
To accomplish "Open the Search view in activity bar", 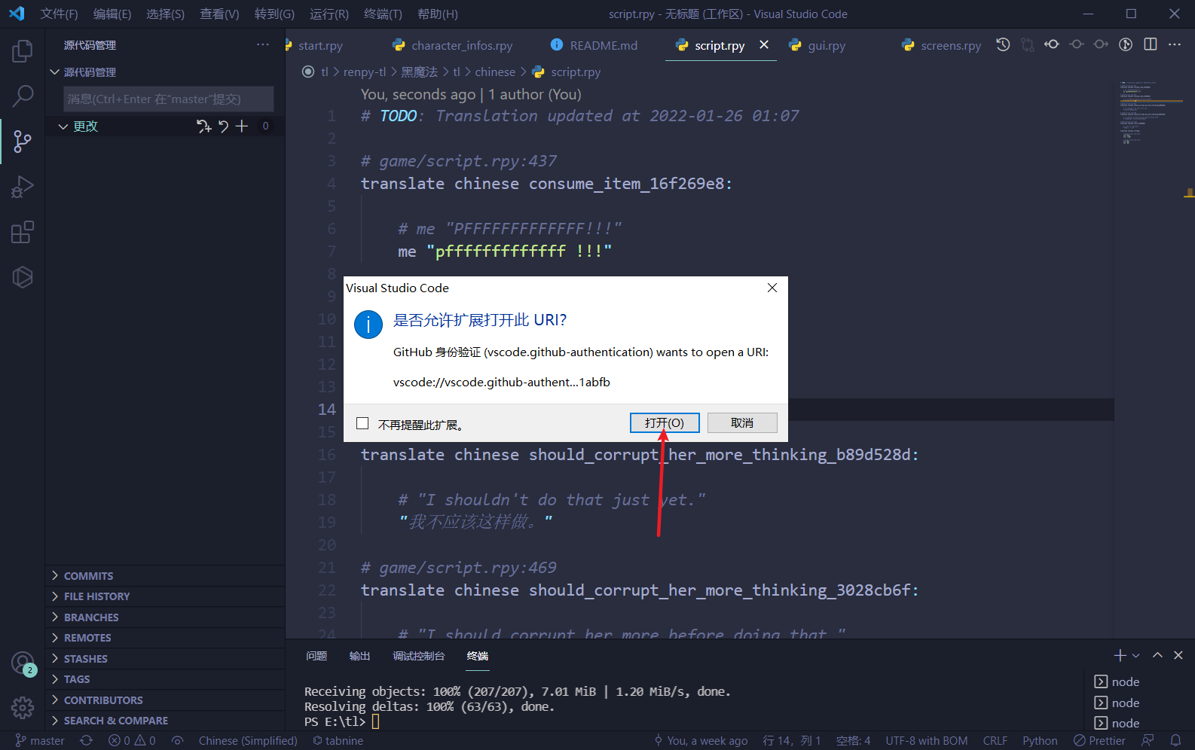I will pos(23,96).
